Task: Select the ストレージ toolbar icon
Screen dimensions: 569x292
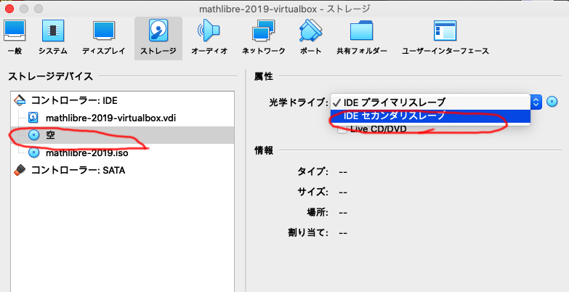Action: (158, 31)
